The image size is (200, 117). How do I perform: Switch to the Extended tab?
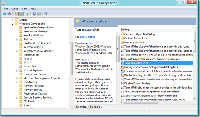click(x=81, y=107)
